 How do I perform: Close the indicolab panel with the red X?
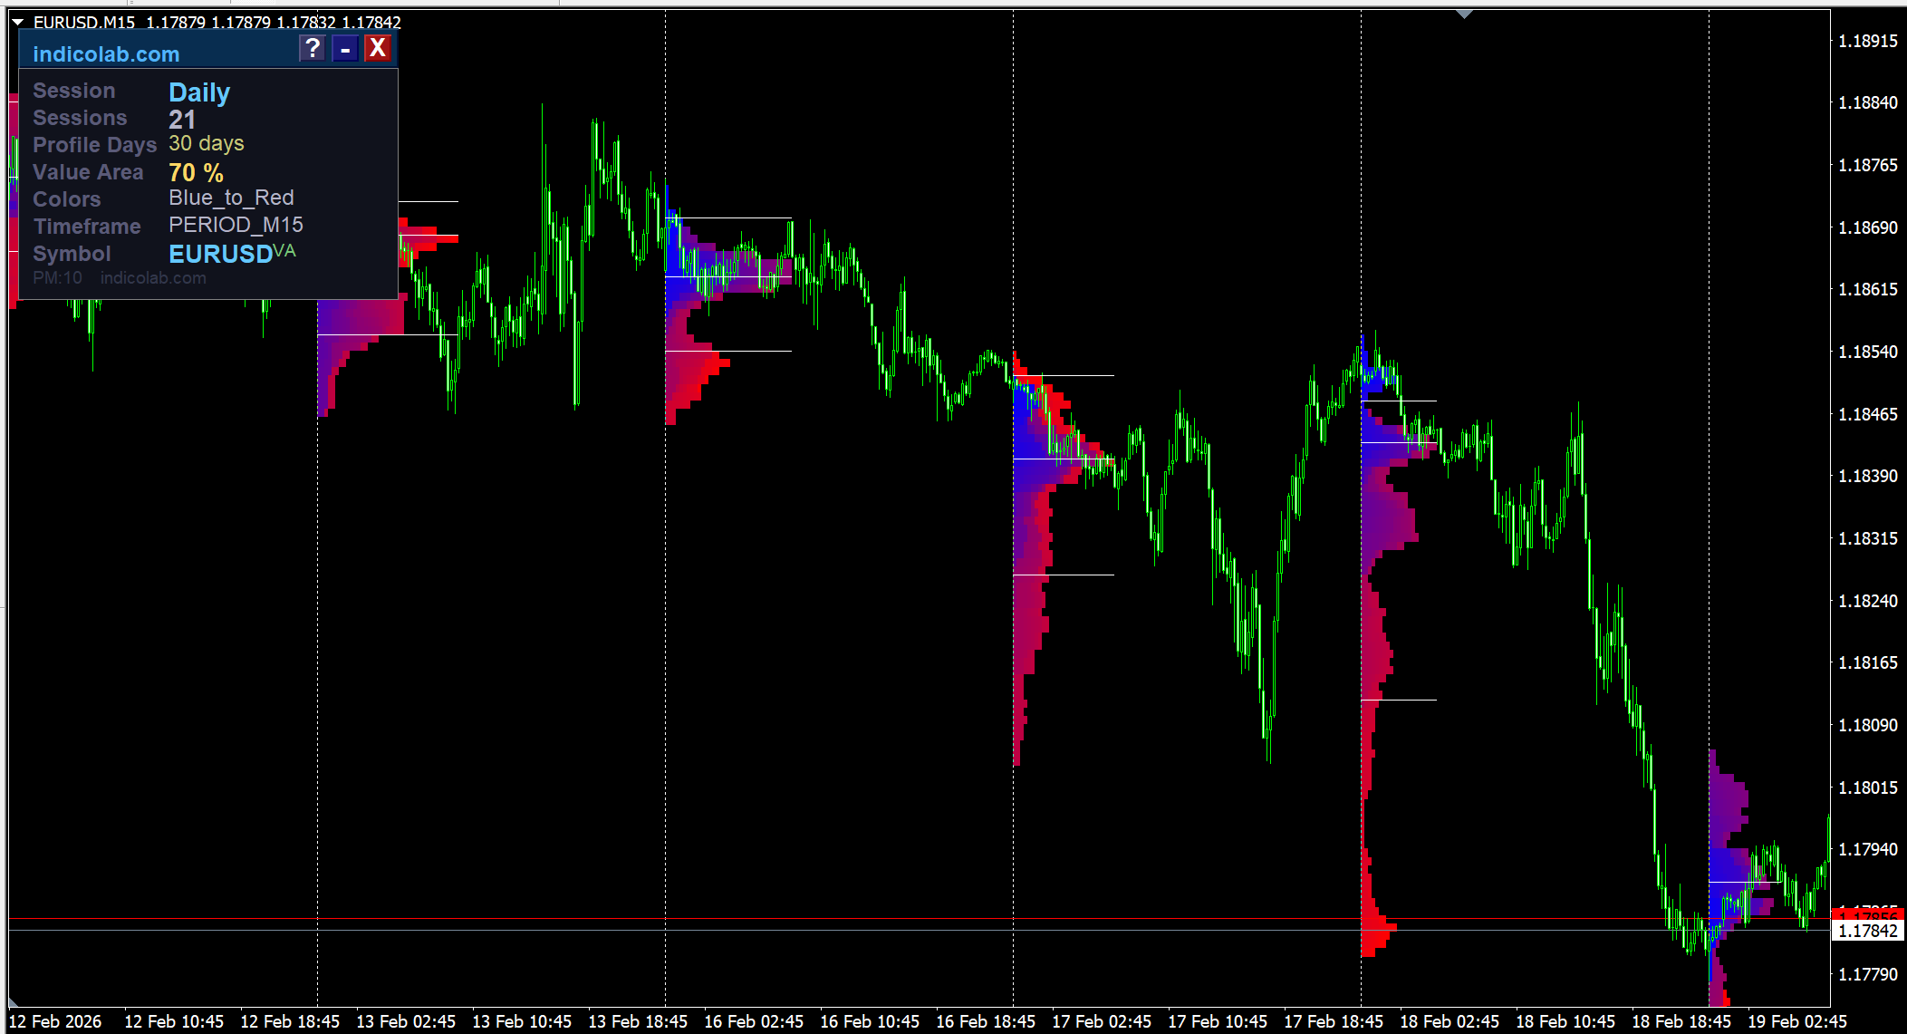[378, 48]
